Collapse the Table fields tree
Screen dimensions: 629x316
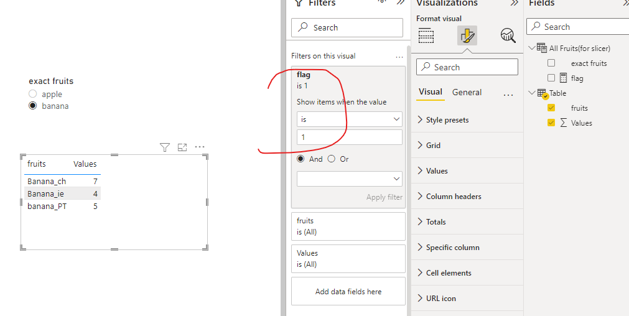pyautogui.click(x=532, y=93)
